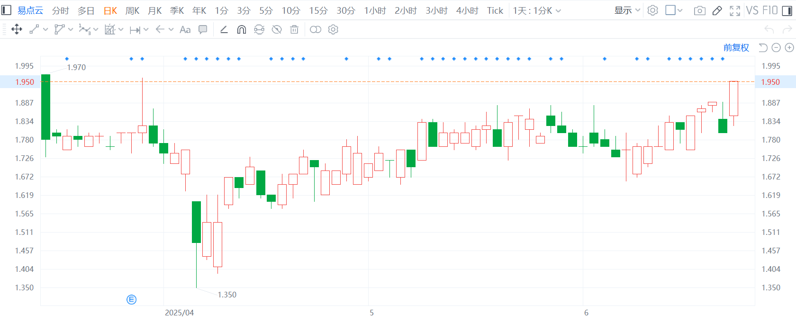The image size is (796, 323).
Task: Toggle the right sidebar panel icon
Action: click(x=787, y=10)
